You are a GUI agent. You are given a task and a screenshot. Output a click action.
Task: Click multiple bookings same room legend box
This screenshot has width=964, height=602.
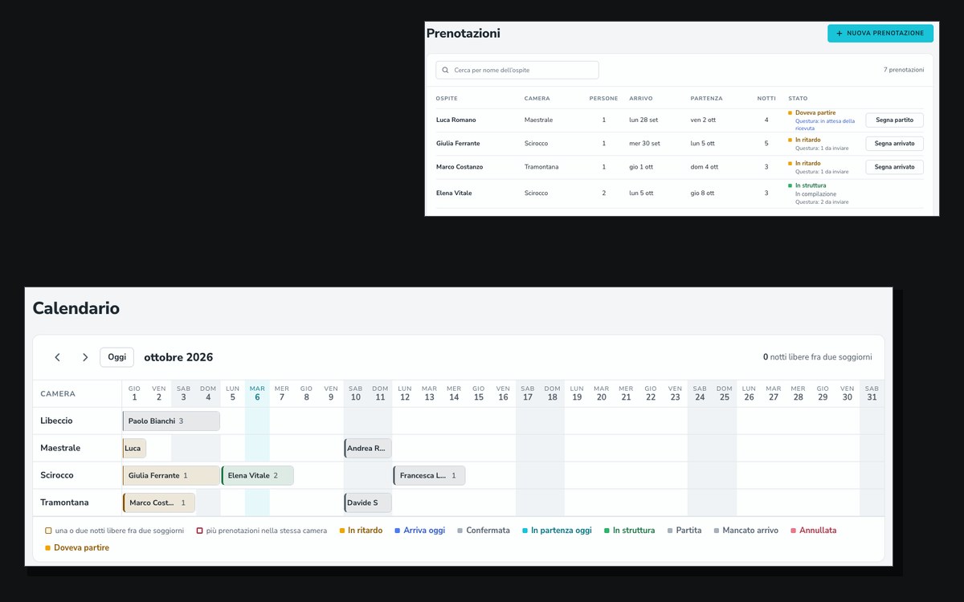(199, 531)
